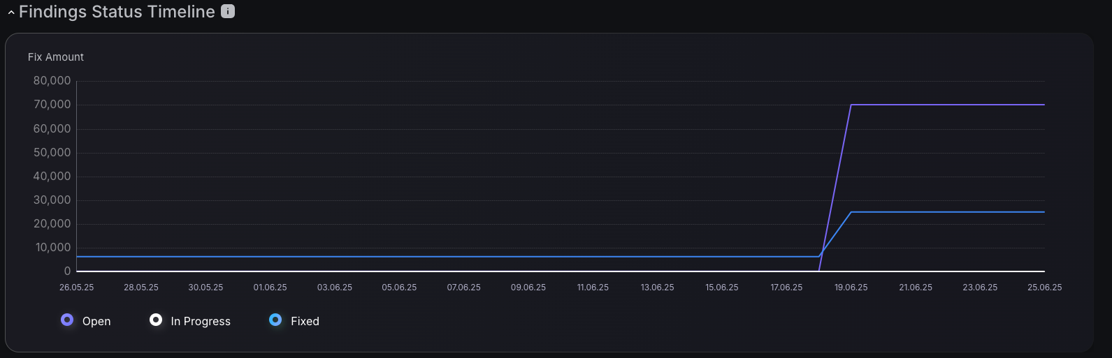
Task: Click the 60,000 y-axis label
Action: click(x=52, y=128)
